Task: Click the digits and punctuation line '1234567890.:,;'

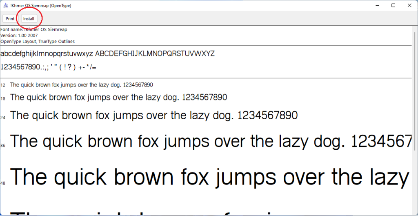Action: click(x=48, y=67)
